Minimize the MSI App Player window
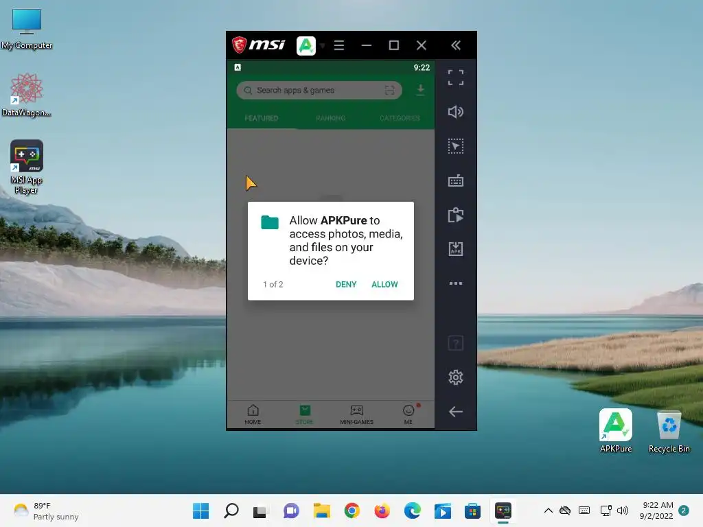 pos(367,45)
